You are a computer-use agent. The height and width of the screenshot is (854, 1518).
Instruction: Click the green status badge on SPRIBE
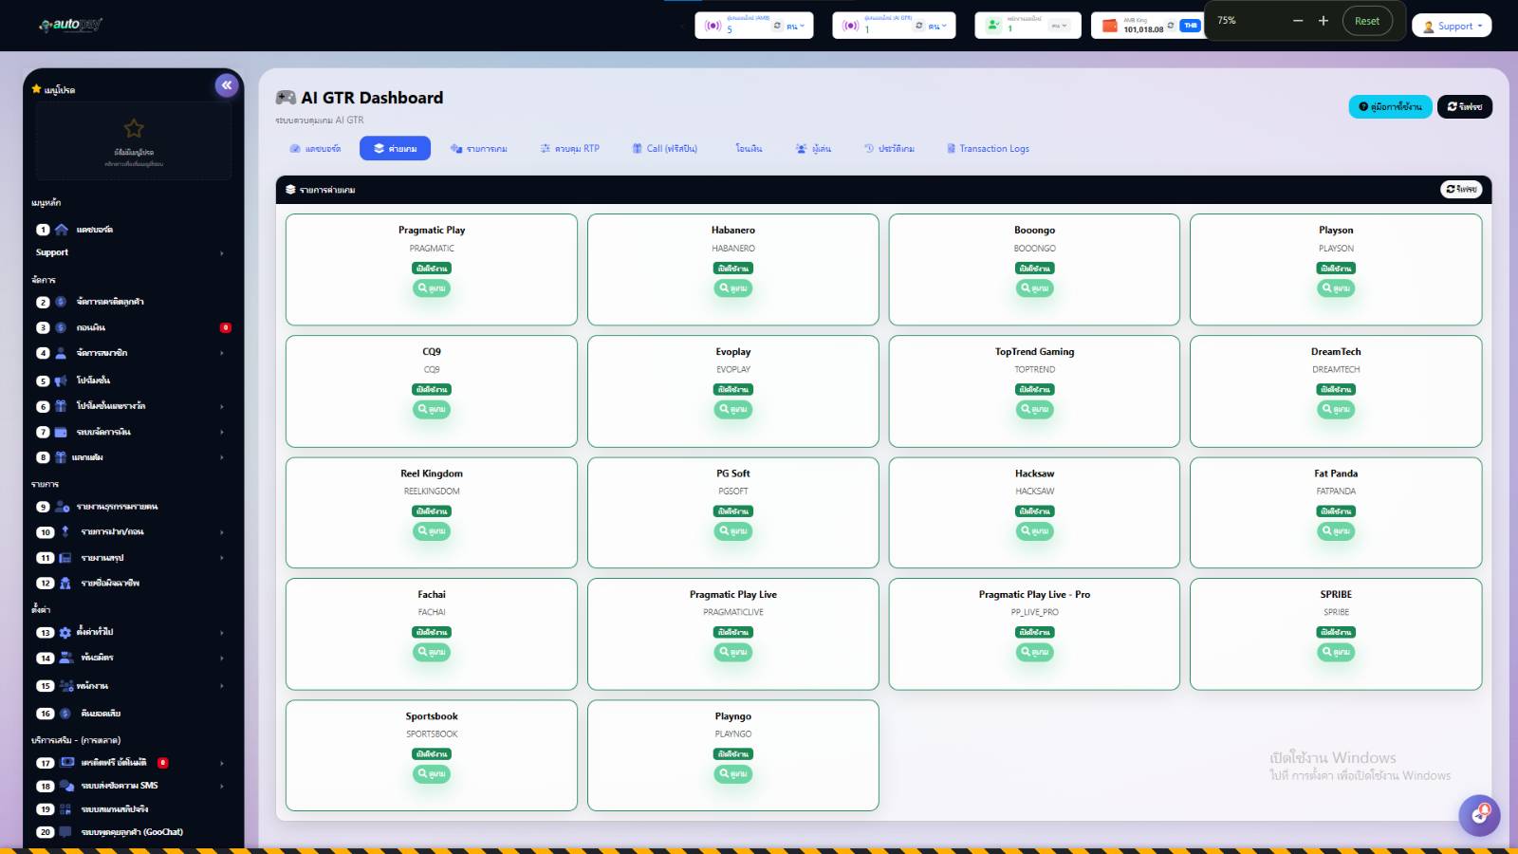click(1336, 633)
